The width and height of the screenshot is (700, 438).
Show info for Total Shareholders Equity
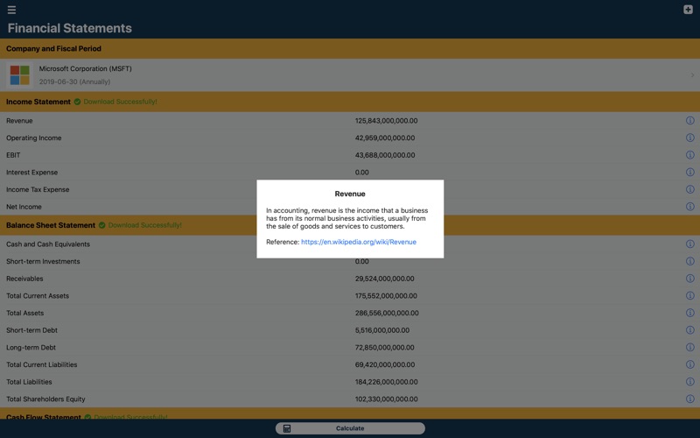point(689,399)
